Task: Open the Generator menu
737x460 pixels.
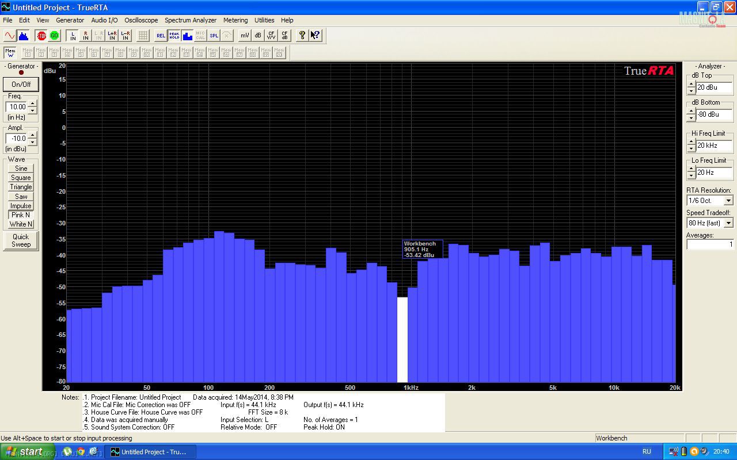Action: (70, 20)
